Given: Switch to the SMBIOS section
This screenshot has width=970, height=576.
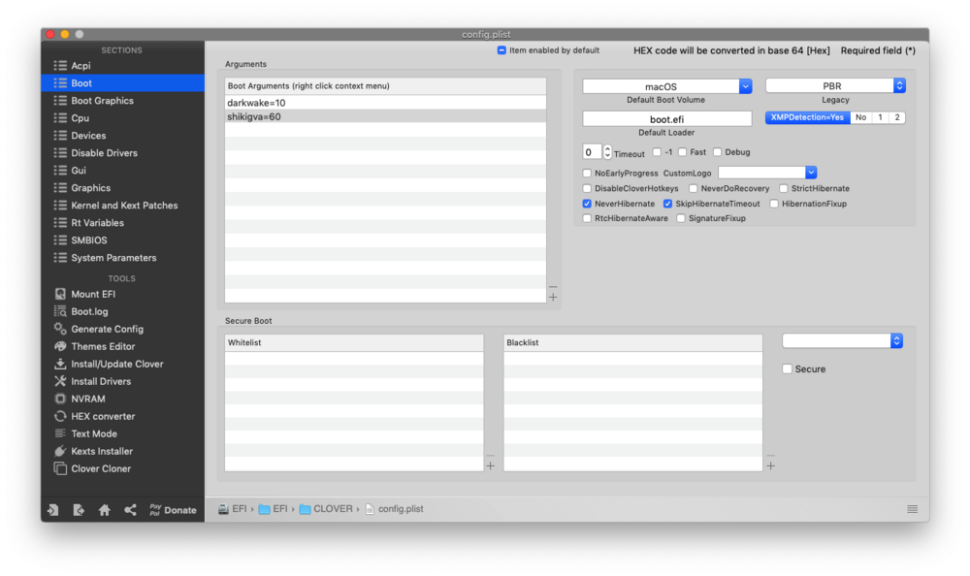Looking at the screenshot, I should [88, 240].
